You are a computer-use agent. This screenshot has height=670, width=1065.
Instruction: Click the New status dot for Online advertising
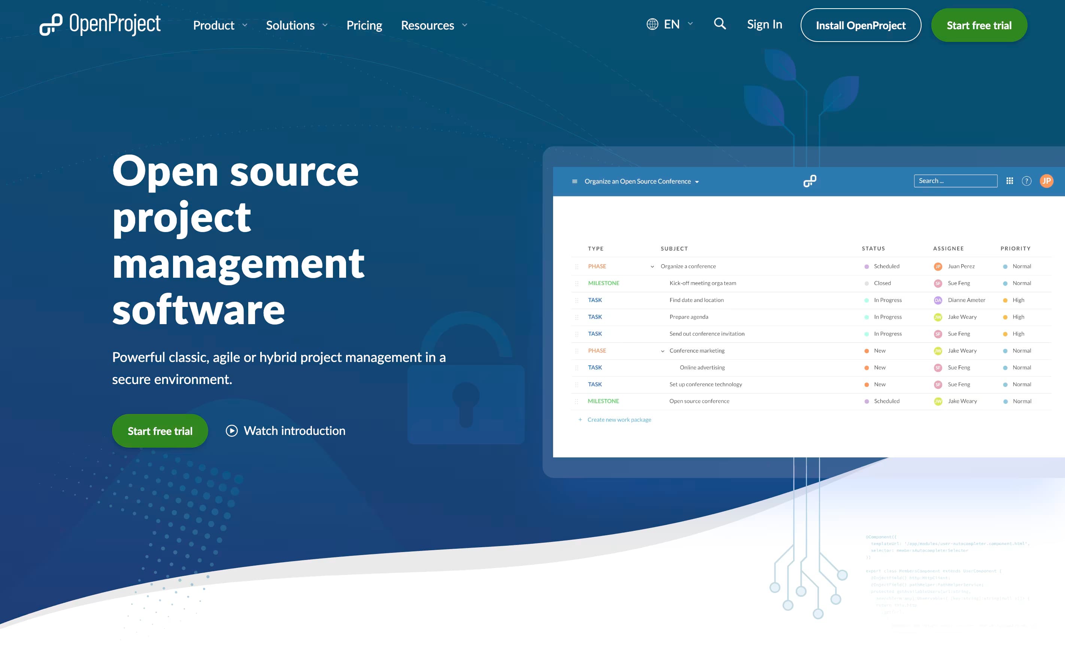point(866,367)
